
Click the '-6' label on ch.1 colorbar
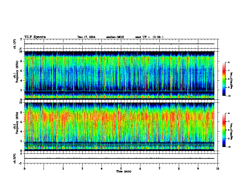point(228,62)
